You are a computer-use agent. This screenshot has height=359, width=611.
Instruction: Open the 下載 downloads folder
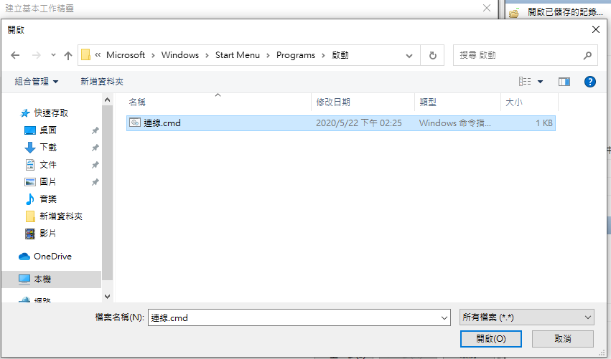coord(48,148)
